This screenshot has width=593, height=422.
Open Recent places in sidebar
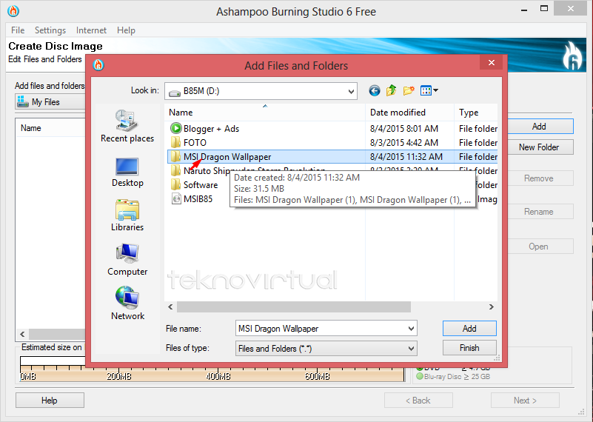point(127,126)
